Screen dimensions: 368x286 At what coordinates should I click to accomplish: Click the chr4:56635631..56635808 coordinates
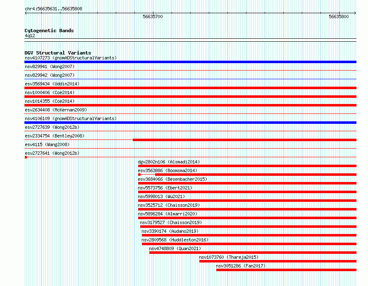coord(53,9)
